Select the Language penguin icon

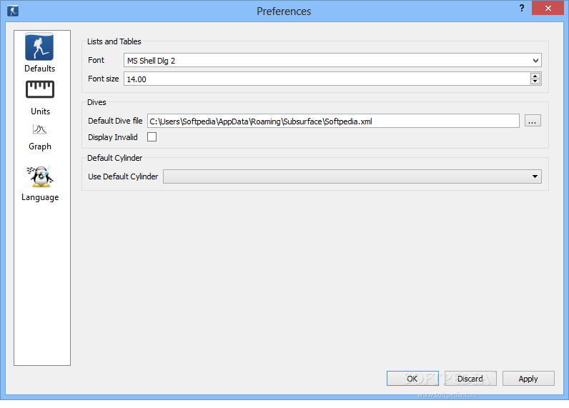coord(40,176)
